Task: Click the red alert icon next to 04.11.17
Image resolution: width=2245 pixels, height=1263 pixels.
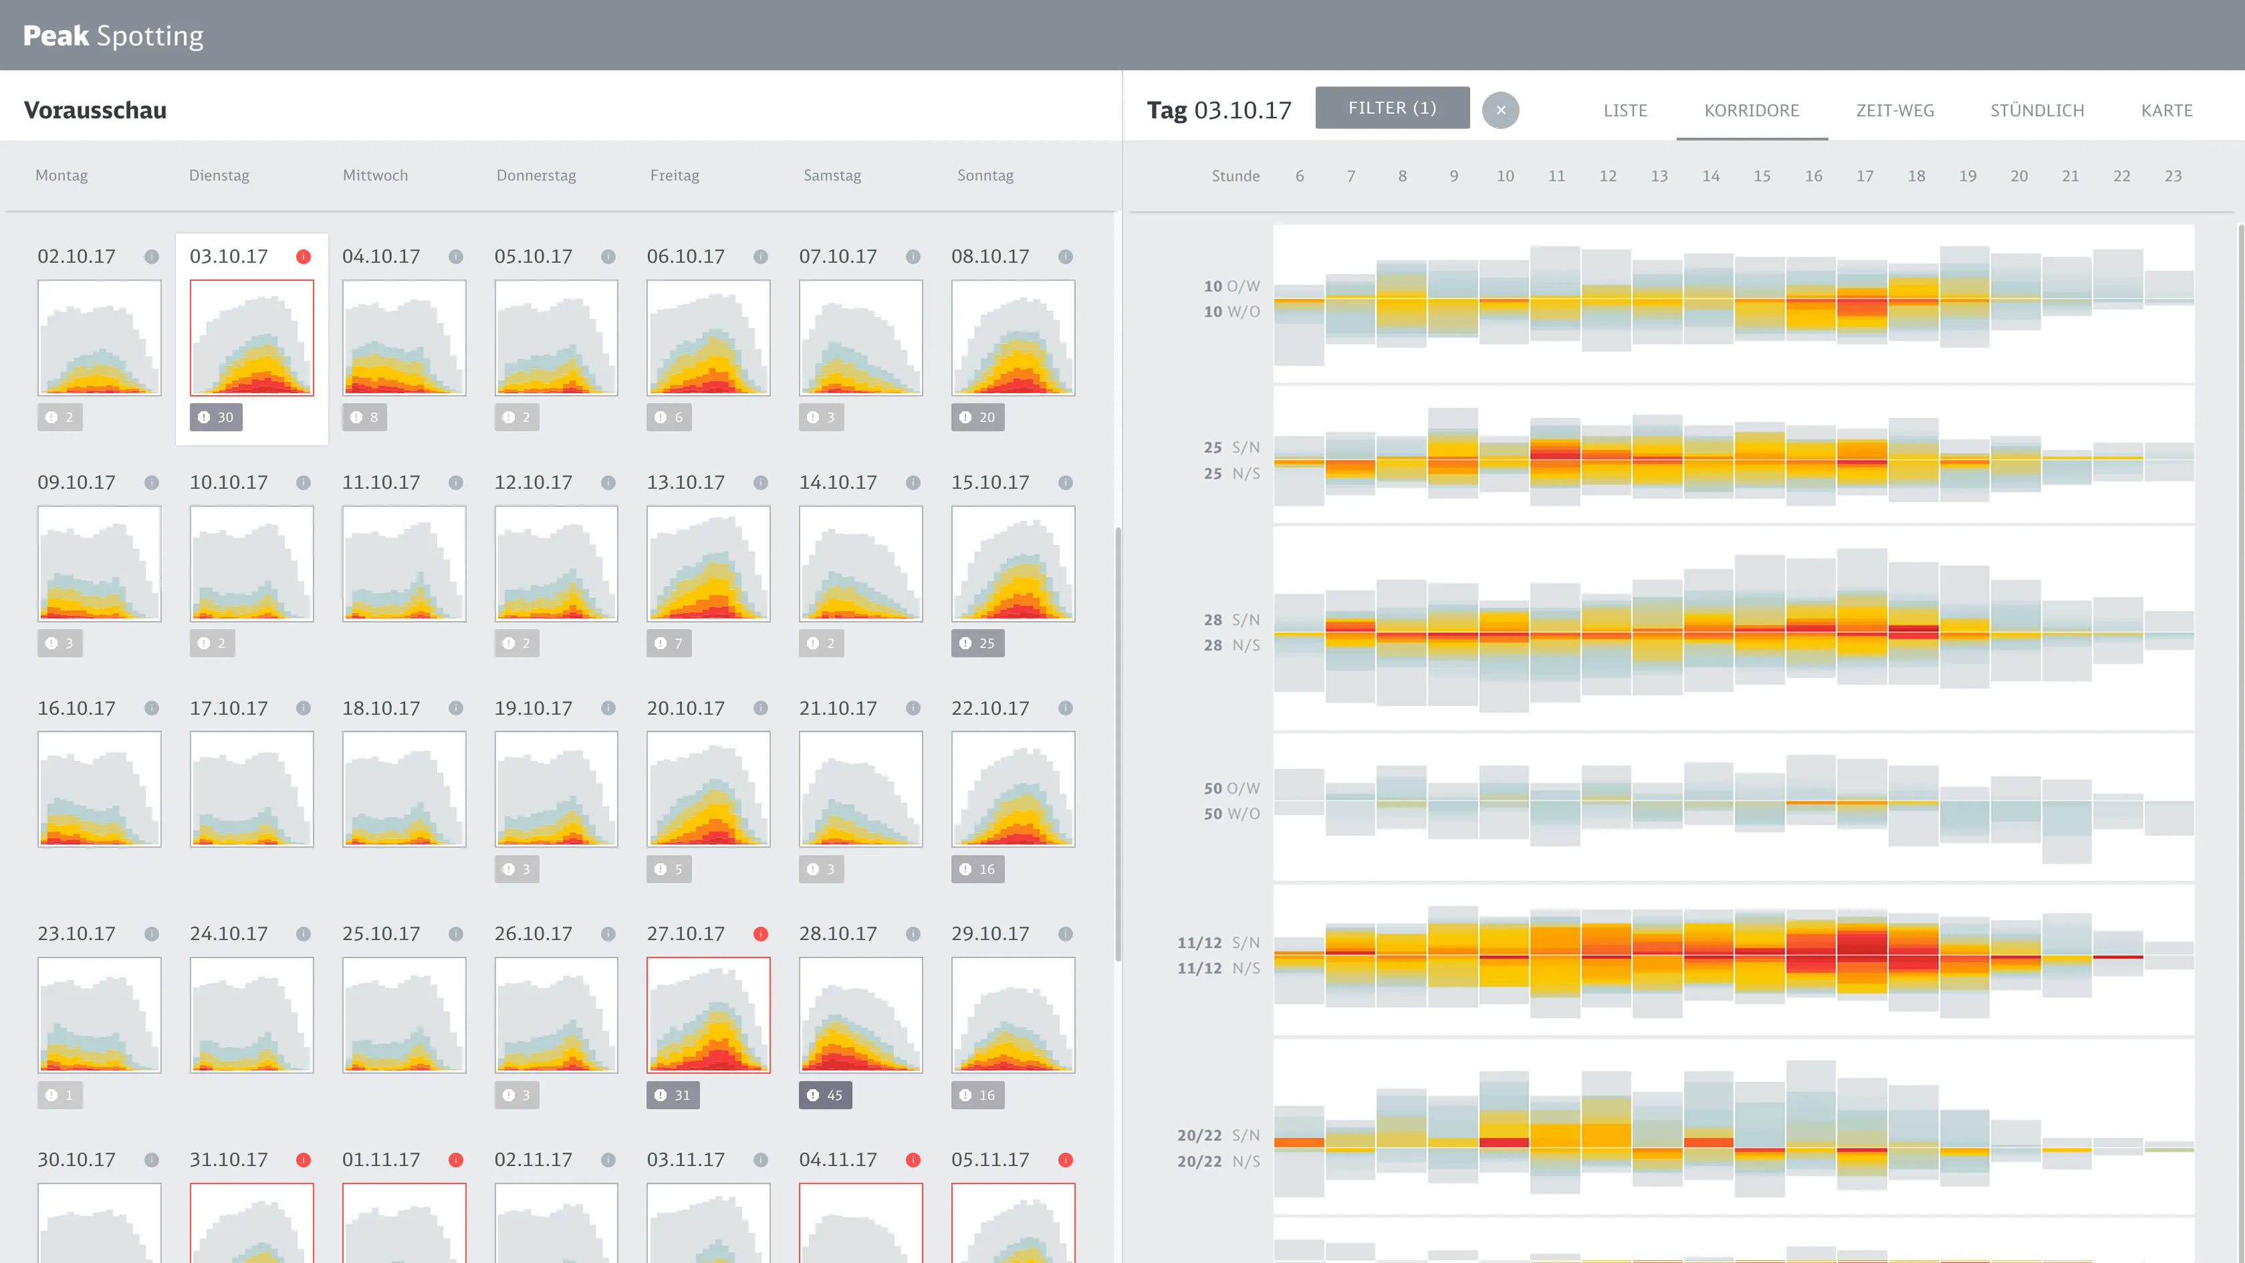Action: pos(913,1159)
